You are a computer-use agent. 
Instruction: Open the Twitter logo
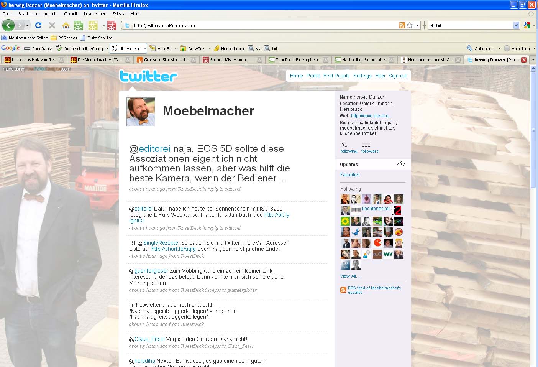pos(148,76)
